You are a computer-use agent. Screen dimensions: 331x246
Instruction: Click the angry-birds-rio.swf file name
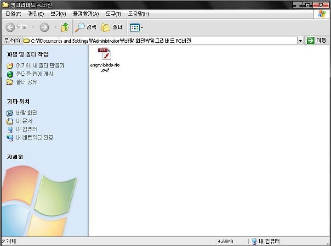click(x=105, y=67)
